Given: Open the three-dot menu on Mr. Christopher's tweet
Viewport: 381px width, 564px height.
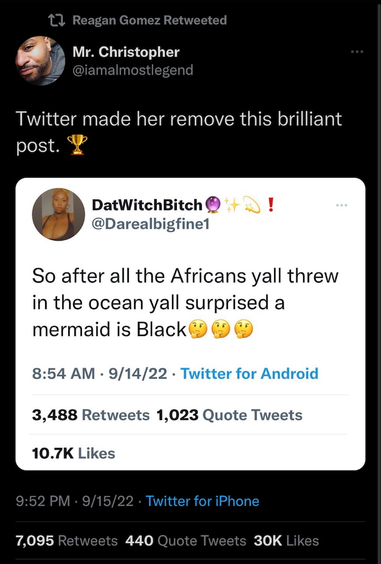Looking at the screenshot, I should click(x=357, y=52).
